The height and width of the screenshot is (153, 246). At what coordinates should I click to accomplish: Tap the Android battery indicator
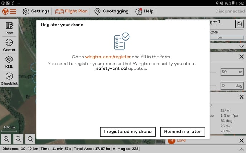coord(233,3)
